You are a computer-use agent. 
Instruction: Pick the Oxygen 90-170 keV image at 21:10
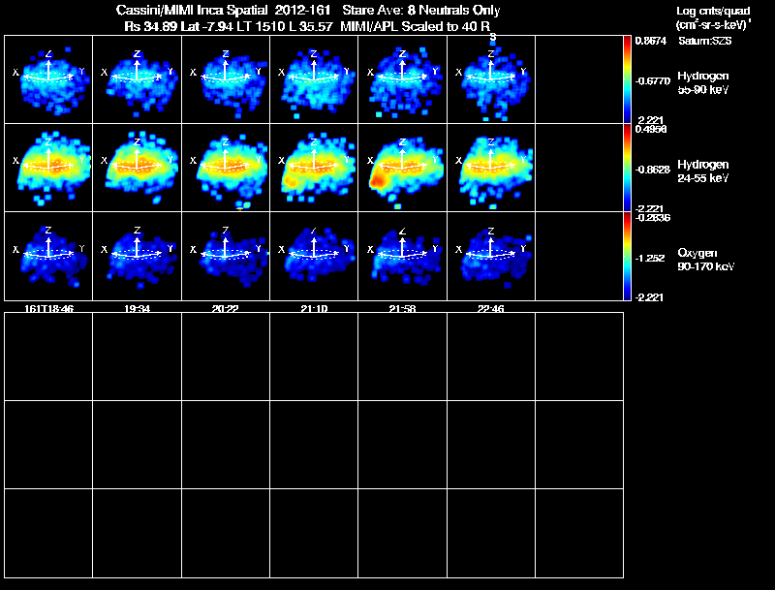pos(314,256)
